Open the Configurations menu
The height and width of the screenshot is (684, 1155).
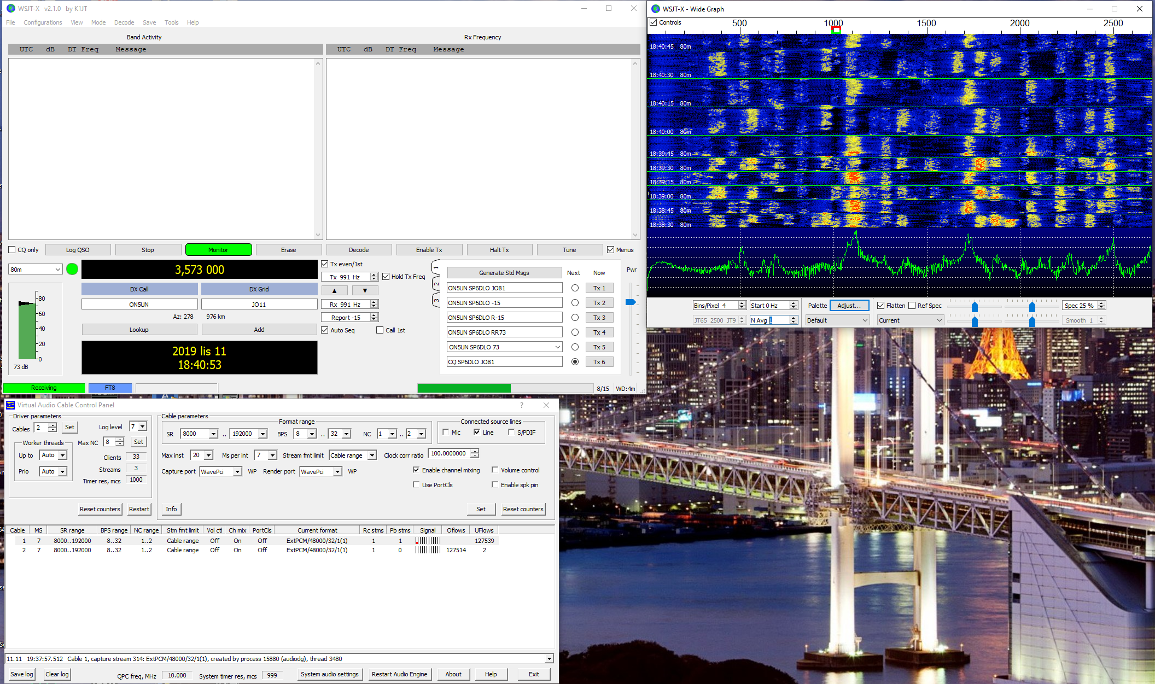(43, 22)
